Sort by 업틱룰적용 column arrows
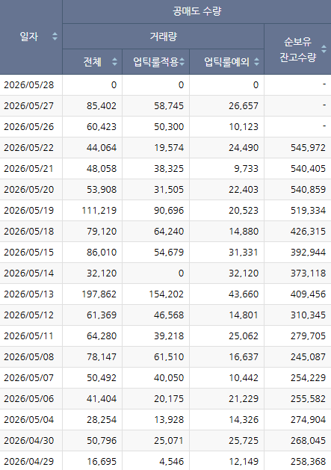Image resolution: width=331 pixels, height=470 pixels. tap(182, 62)
